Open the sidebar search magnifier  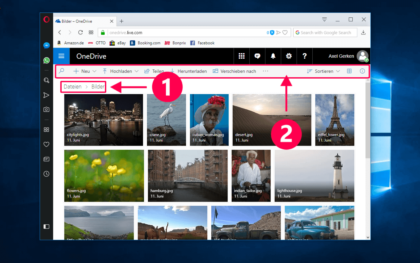47,80
